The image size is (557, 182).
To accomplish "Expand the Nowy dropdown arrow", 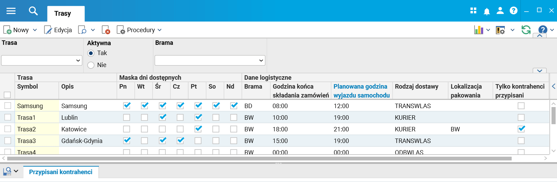I will pyautogui.click(x=35, y=30).
